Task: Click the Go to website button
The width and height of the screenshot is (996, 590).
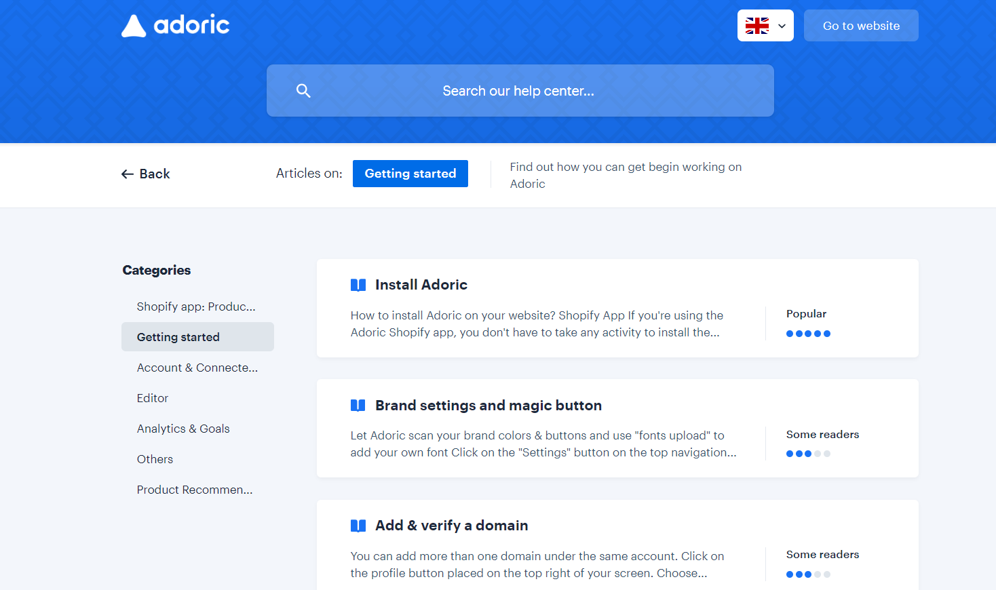Action: click(x=861, y=26)
